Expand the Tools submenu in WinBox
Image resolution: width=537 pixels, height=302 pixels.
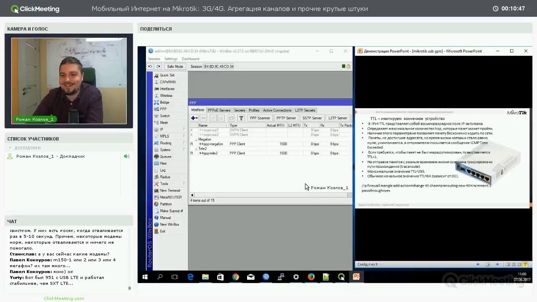[184, 184]
